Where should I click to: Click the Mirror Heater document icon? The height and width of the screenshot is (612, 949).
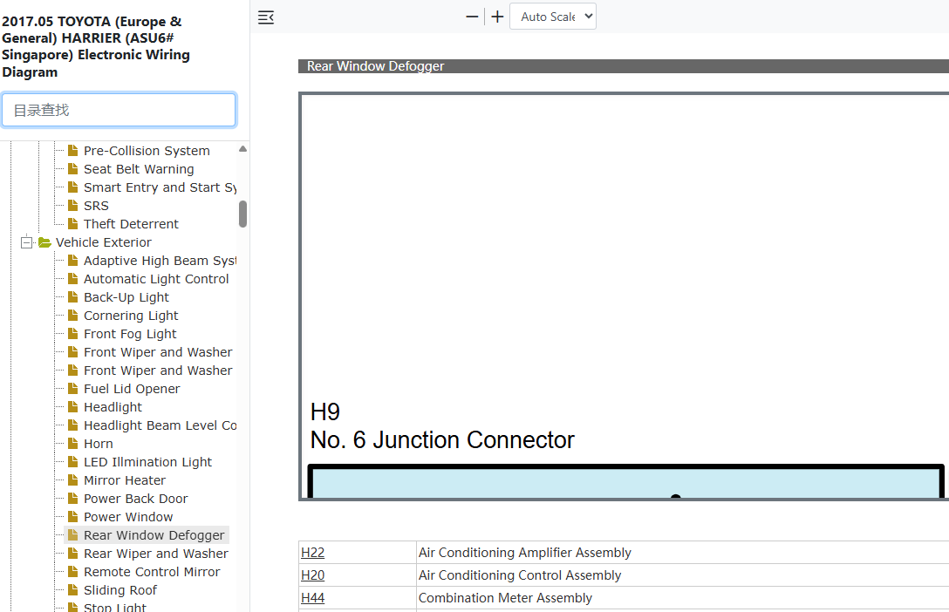pos(72,479)
